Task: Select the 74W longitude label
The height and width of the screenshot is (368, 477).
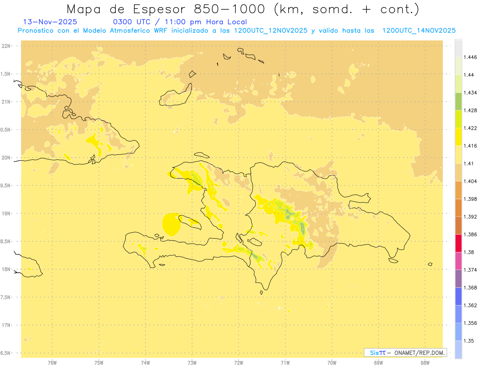Action: (145, 362)
